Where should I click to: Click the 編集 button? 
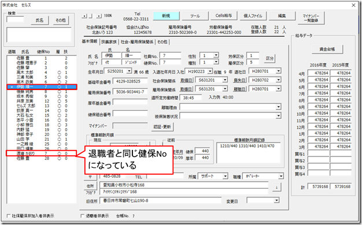pyautogui.click(x=282, y=16)
